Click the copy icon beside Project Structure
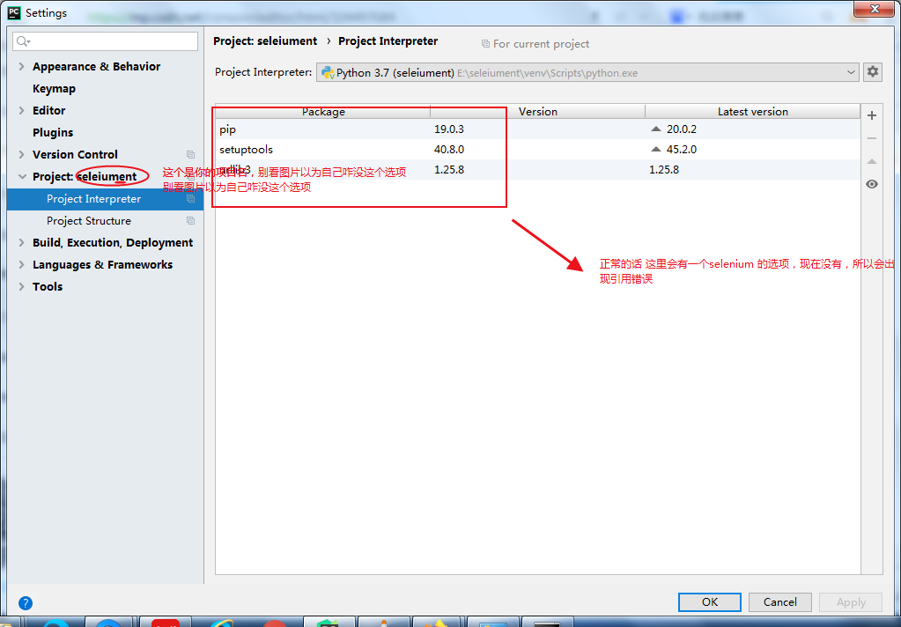Screen dimensions: 901x627 click(x=191, y=221)
